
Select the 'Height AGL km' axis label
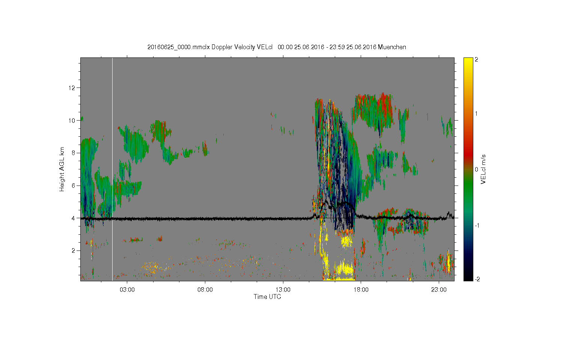(62, 169)
